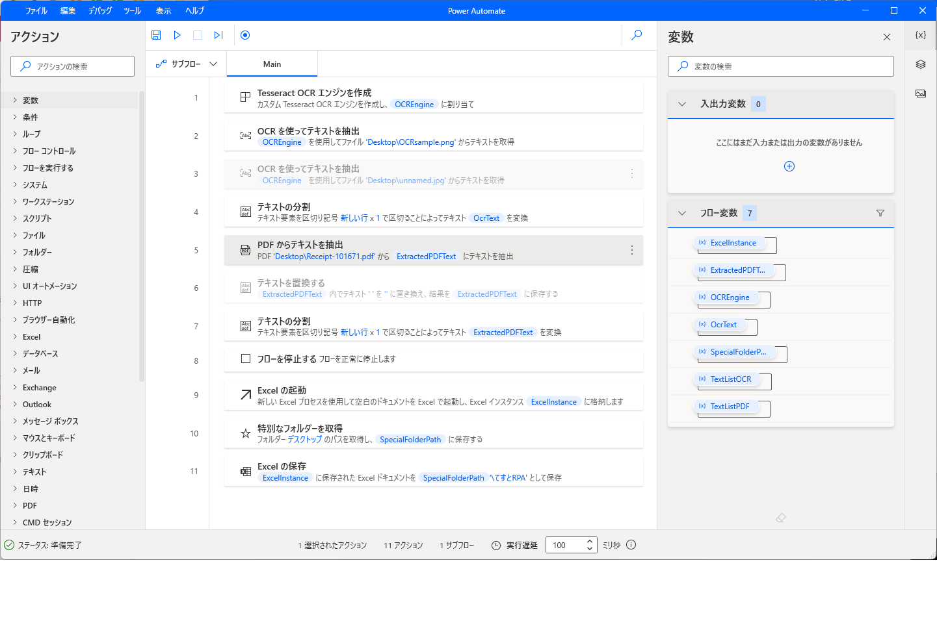937x617 pixels.
Task: Click the actions list vertical scrollbar
Action: tap(141, 237)
